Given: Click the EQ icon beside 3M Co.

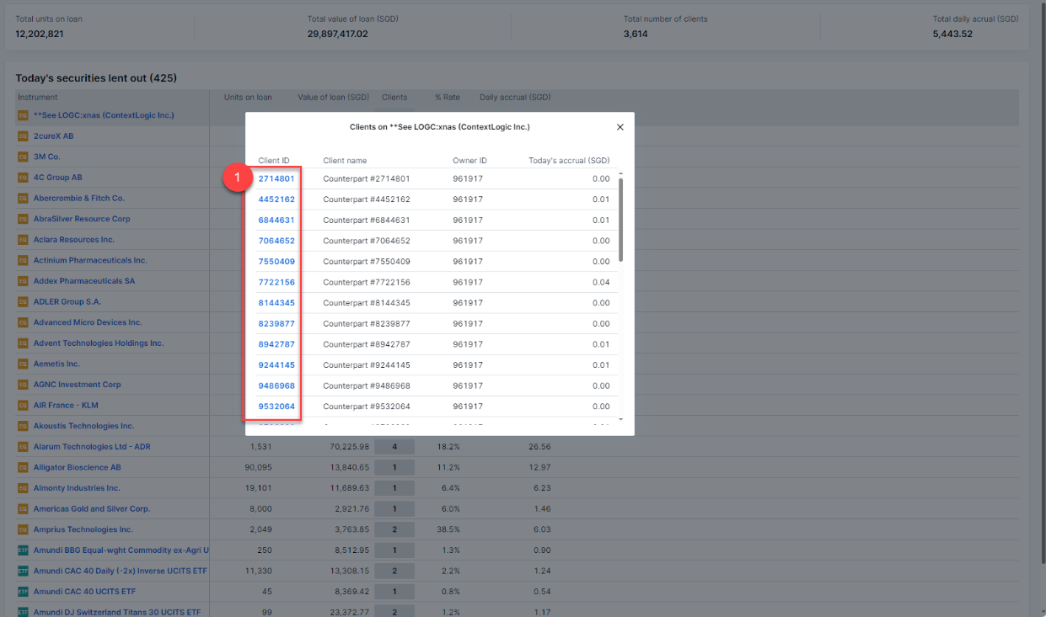Looking at the screenshot, I should (23, 157).
